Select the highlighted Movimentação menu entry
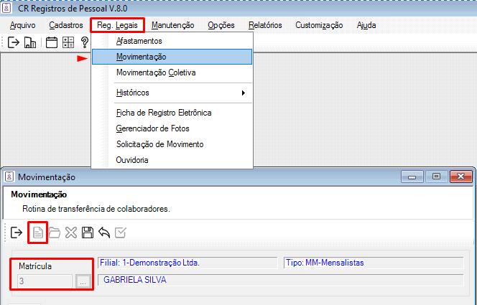Viewport: 477px width, 305px height. 172,57
